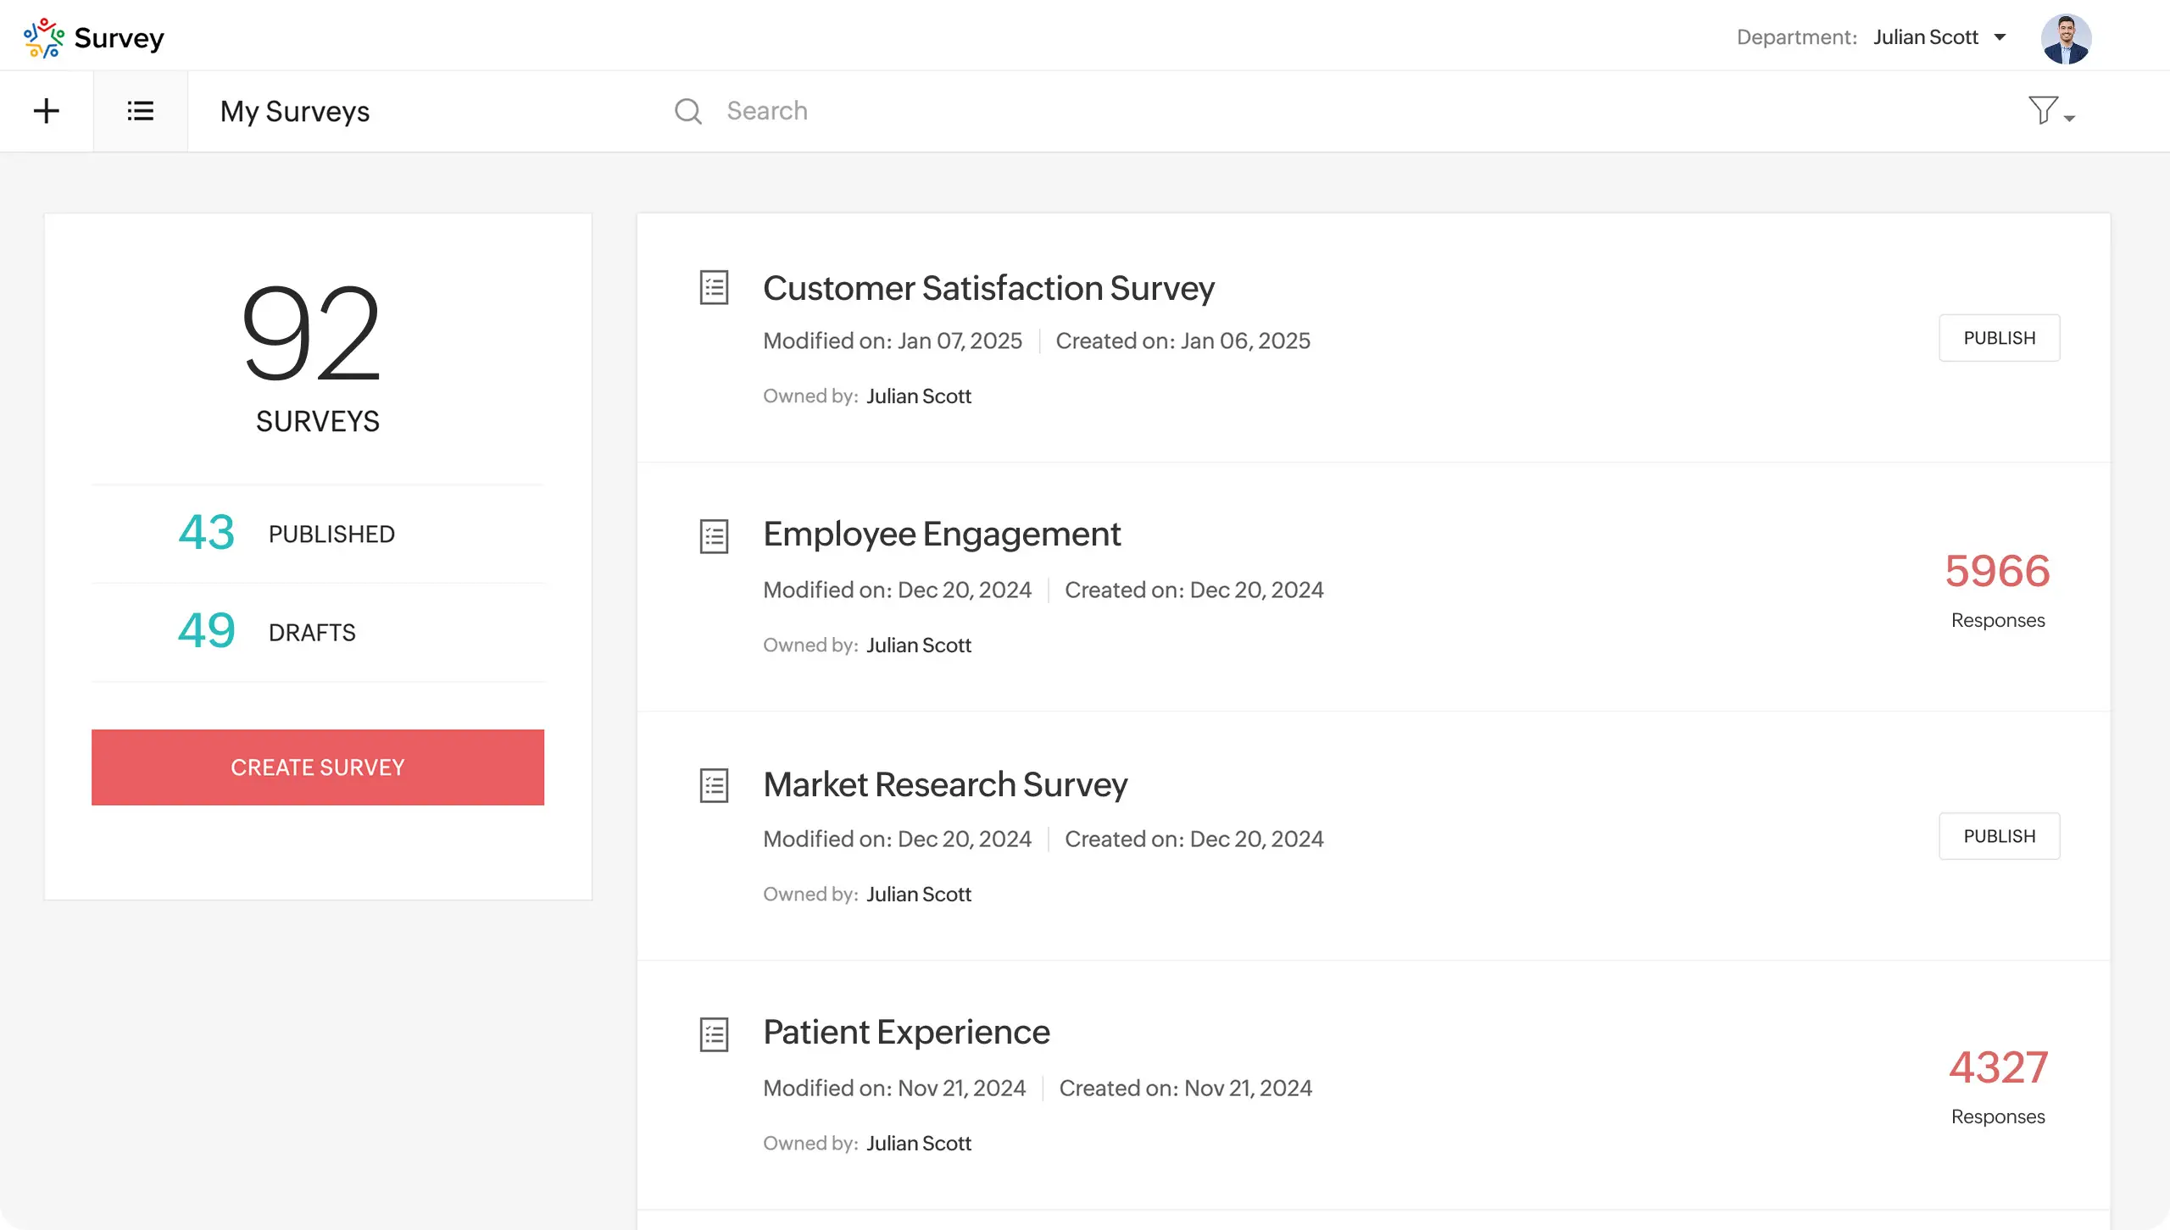Viewport: 2170px width, 1230px height.
Task: Open the My Surveys section
Action: [x=294, y=110]
